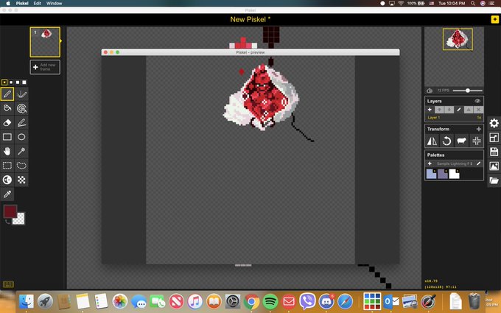Open the Import folder panel
This screenshot has width=501, height=313.
(494, 180)
